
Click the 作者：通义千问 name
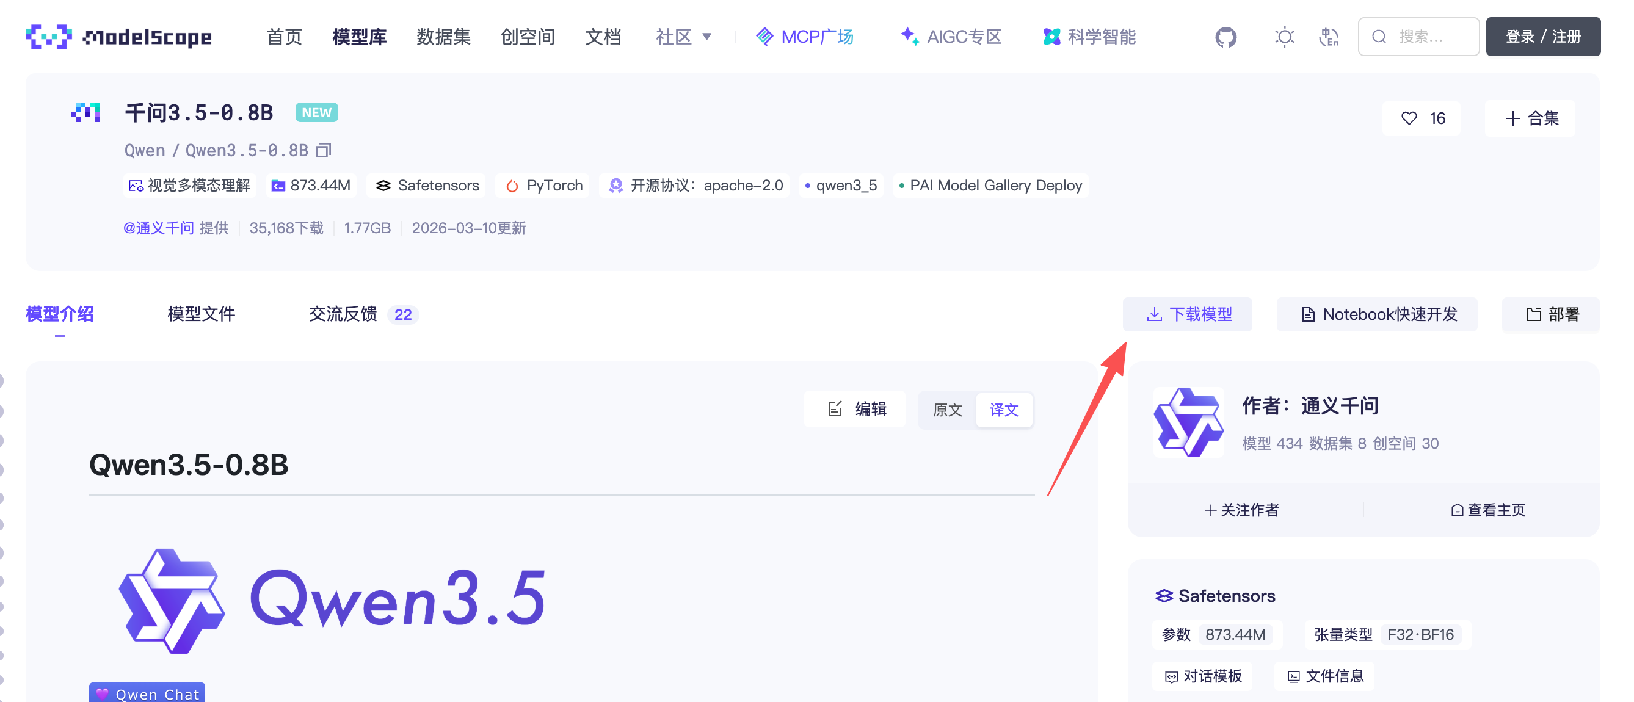[1310, 406]
